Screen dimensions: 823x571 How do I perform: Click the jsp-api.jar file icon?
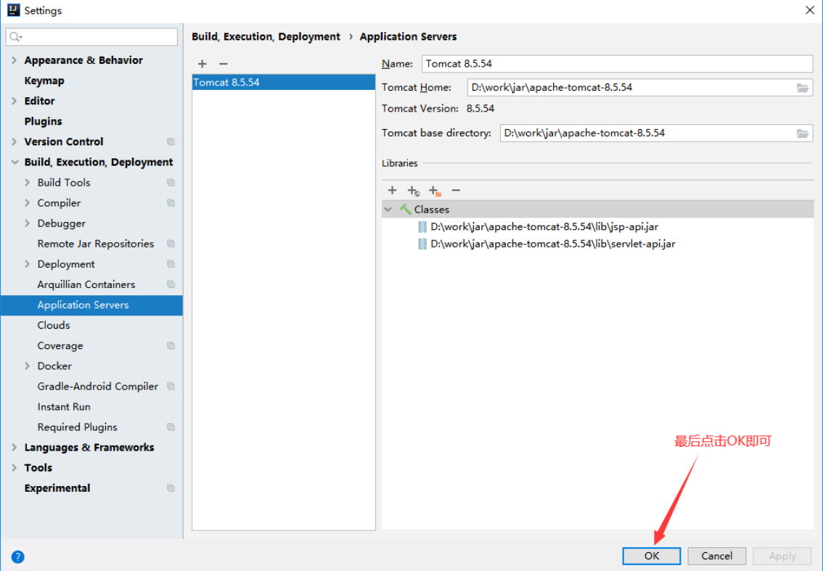pos(422,226)
